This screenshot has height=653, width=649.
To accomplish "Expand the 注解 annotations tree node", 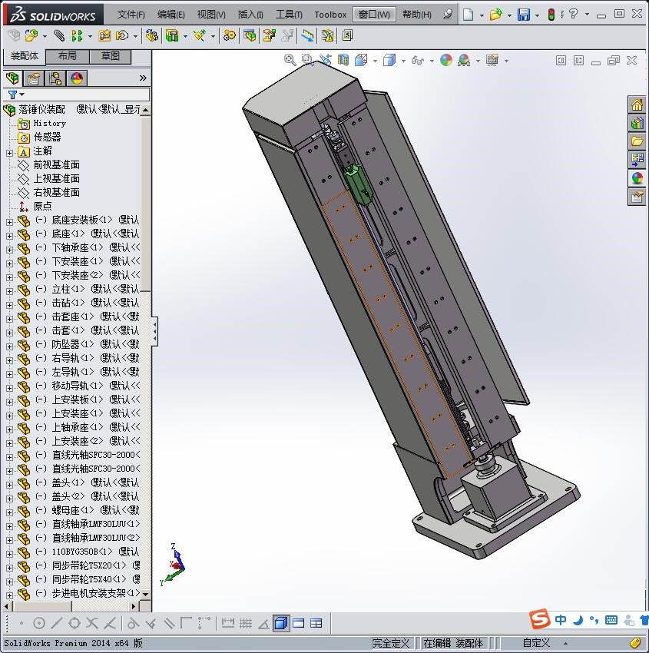I will pyautogui.click(x=9, y=153).
